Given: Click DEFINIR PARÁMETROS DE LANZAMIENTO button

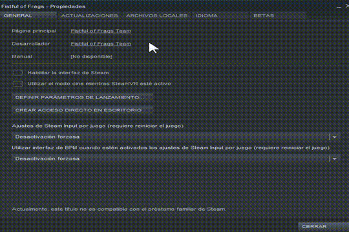Looking at the screenshot, I should coord(82,97).
